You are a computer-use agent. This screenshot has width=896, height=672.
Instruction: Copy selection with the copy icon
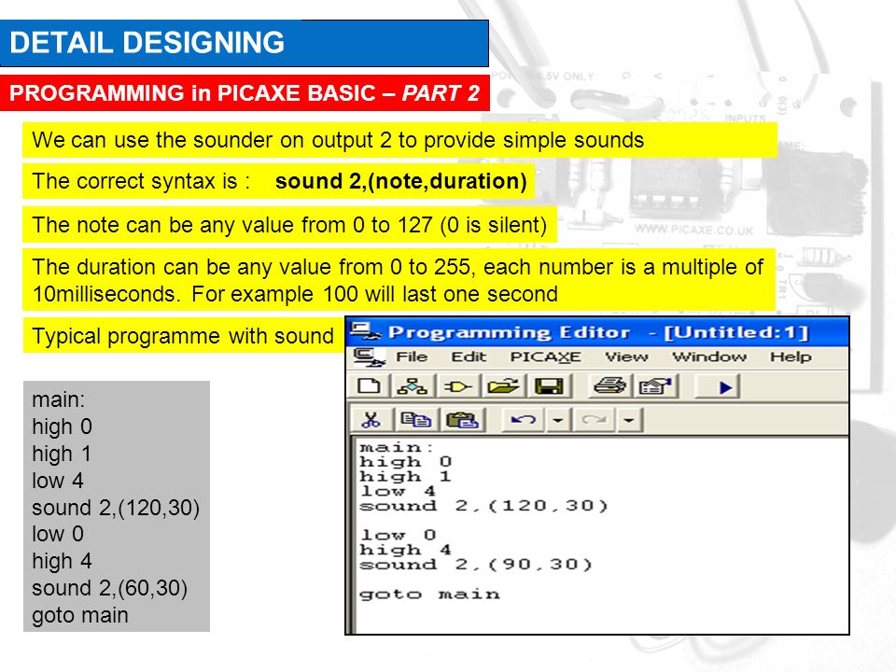pyautogui.click(x=415, y=421)
